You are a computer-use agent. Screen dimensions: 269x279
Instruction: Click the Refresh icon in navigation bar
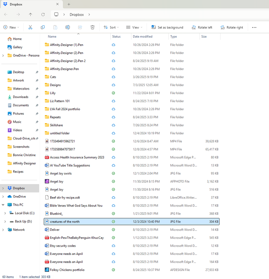tap(43, 15)
